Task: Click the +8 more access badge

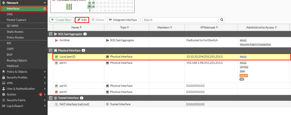Action: pyautogui.click(x=242, y=80)
